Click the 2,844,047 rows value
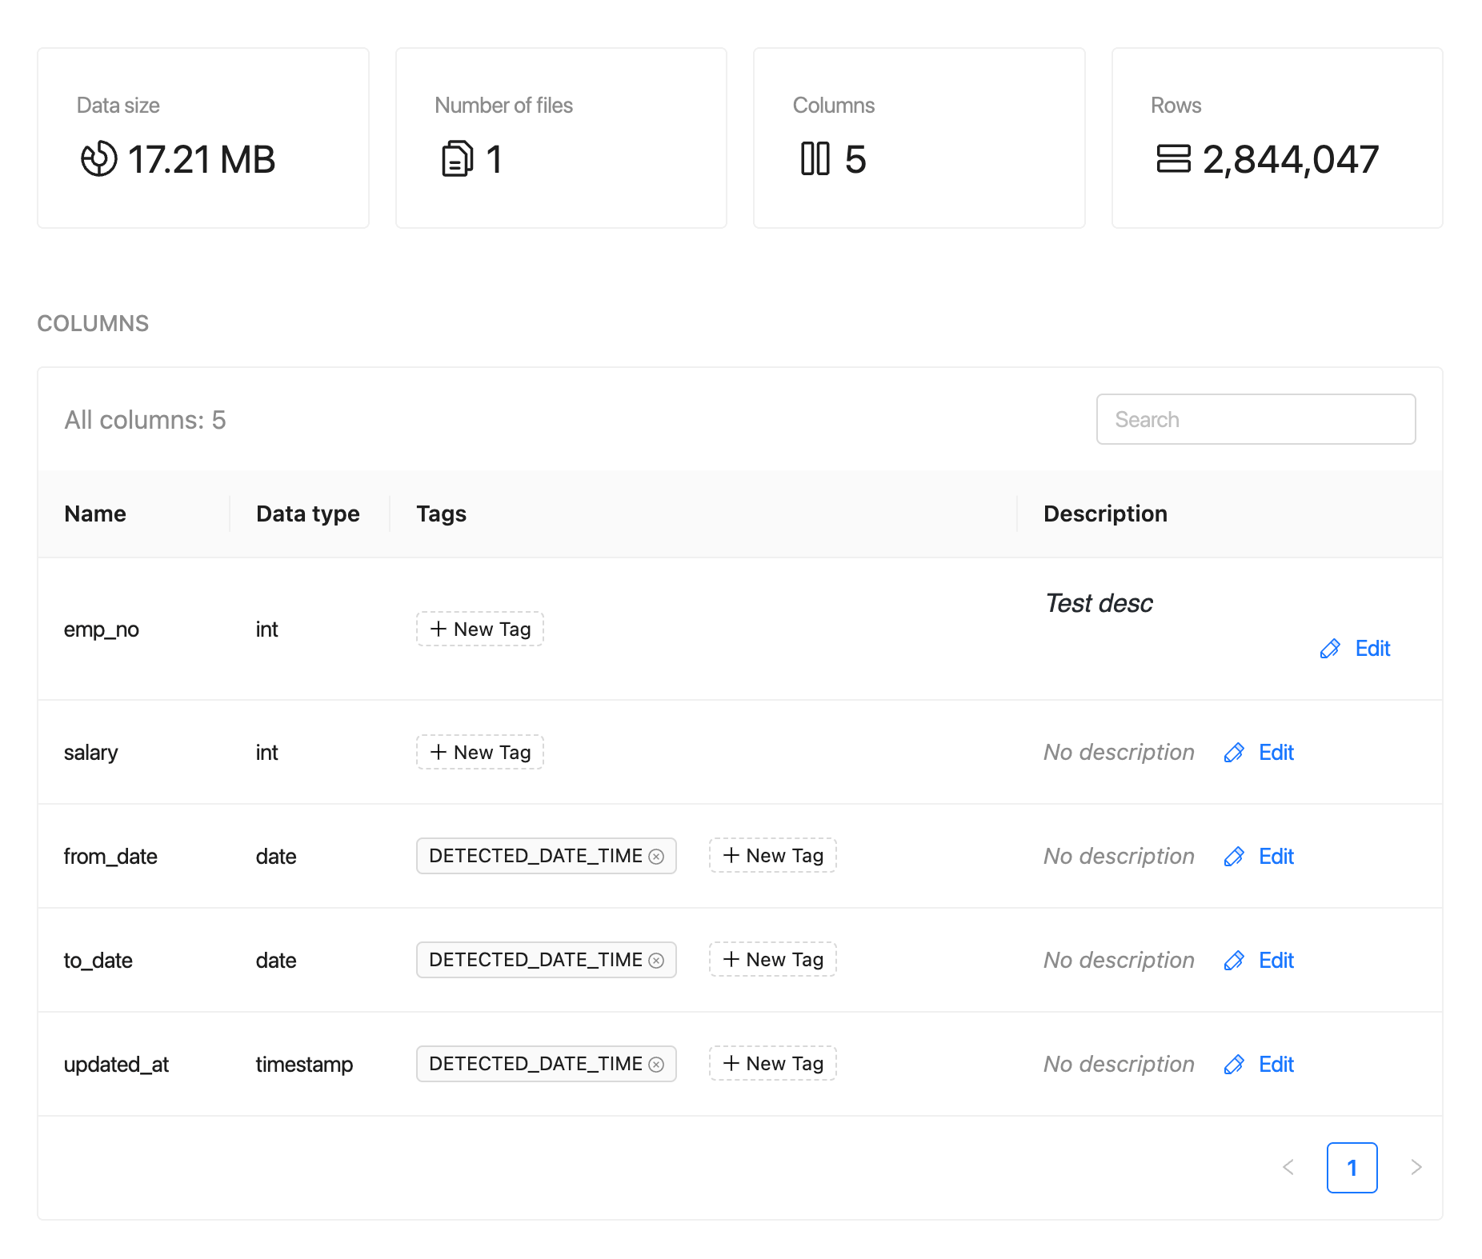 click(1291, 159)
